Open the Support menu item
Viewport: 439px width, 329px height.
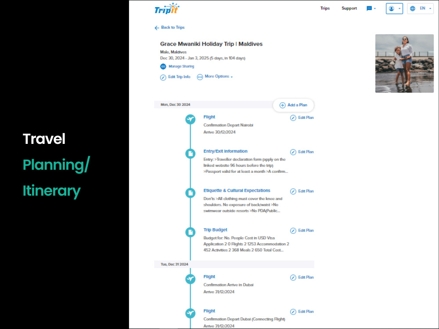[349, 8]
